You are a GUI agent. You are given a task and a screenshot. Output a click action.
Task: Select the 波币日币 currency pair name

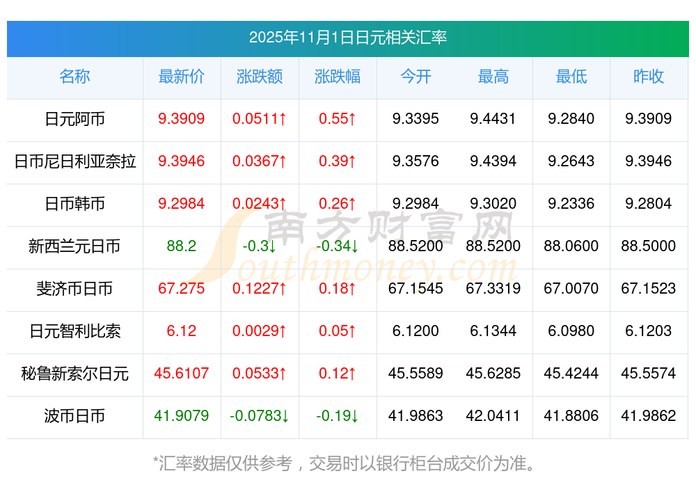coord(74,416)
